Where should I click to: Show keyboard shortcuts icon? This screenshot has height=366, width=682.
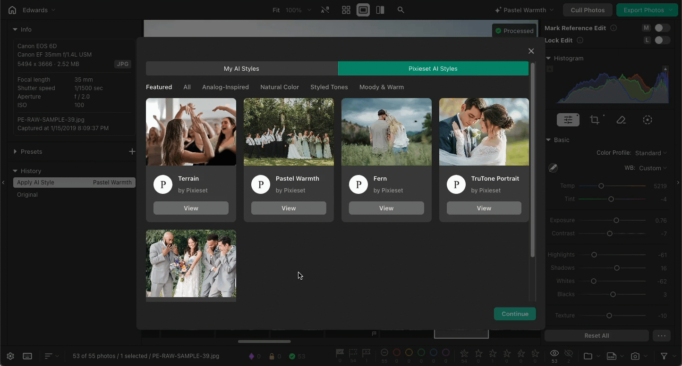click(x=27, y=356)
